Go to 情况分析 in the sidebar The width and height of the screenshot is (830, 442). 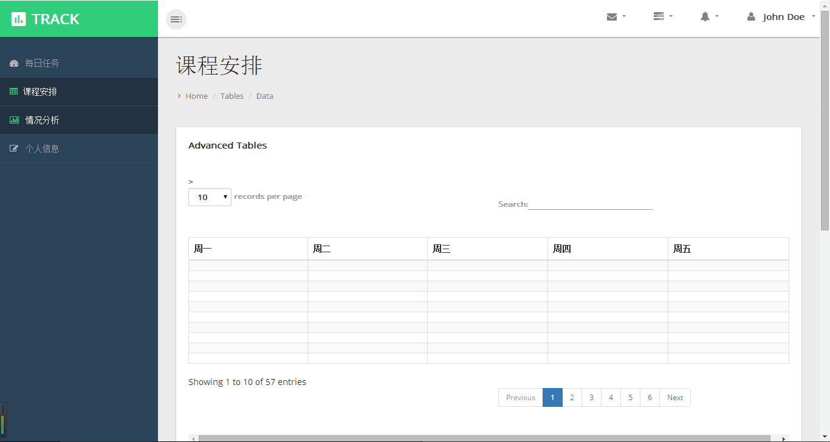[x=79, y=120]
